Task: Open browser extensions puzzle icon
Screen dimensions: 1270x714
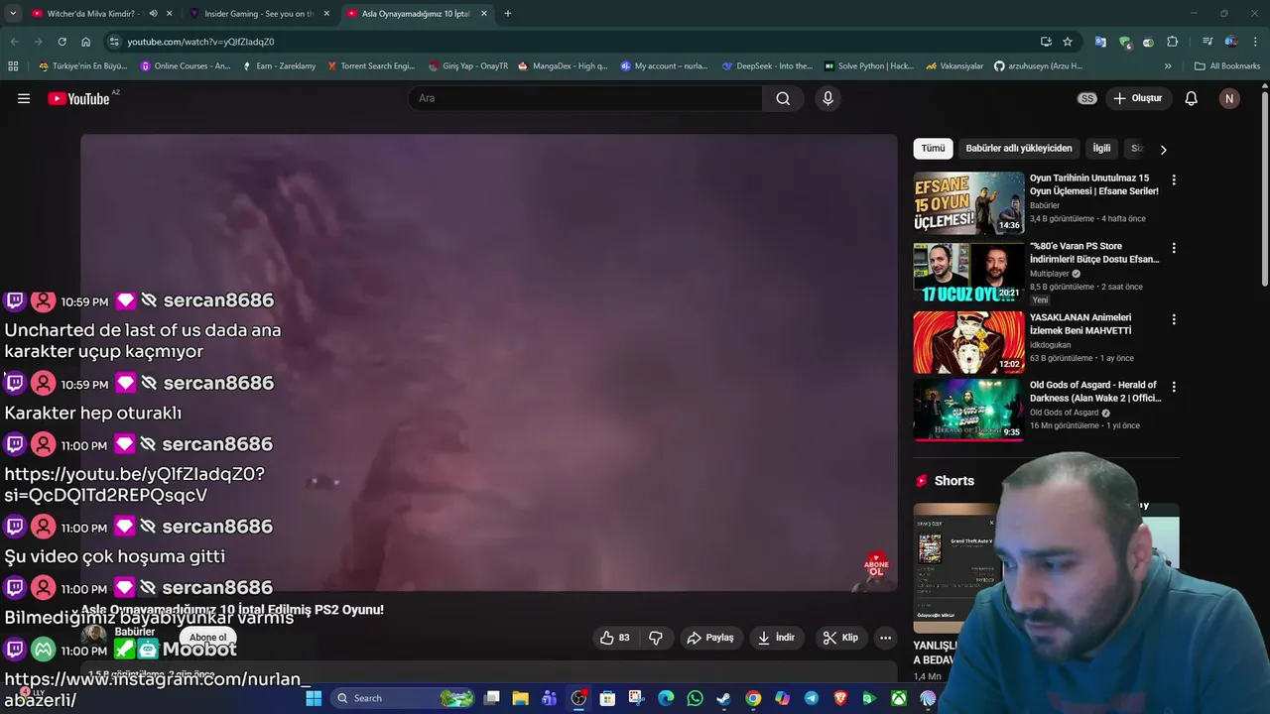Action: coord(1172,42)
